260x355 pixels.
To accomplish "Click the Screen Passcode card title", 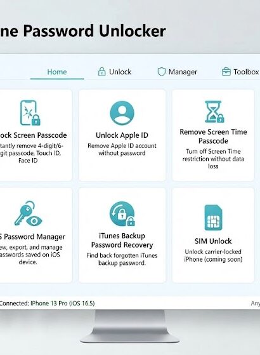I will click(x=33, y=135).
